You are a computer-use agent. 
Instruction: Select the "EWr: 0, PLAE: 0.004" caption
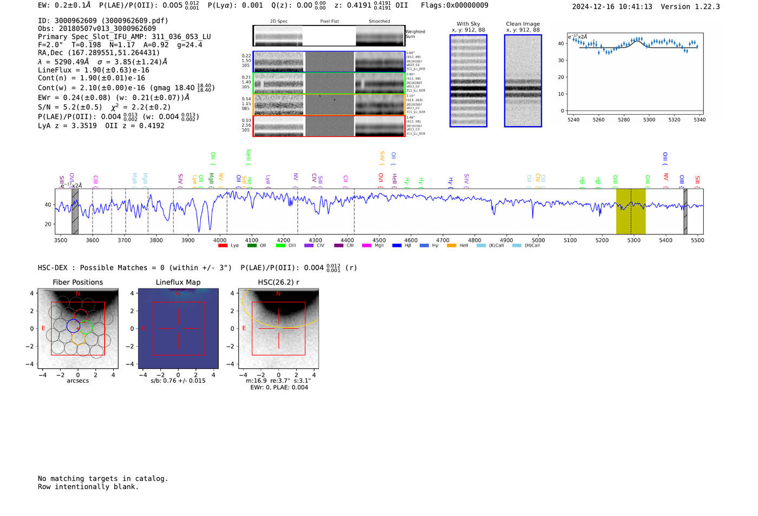(x=279, y=388)
